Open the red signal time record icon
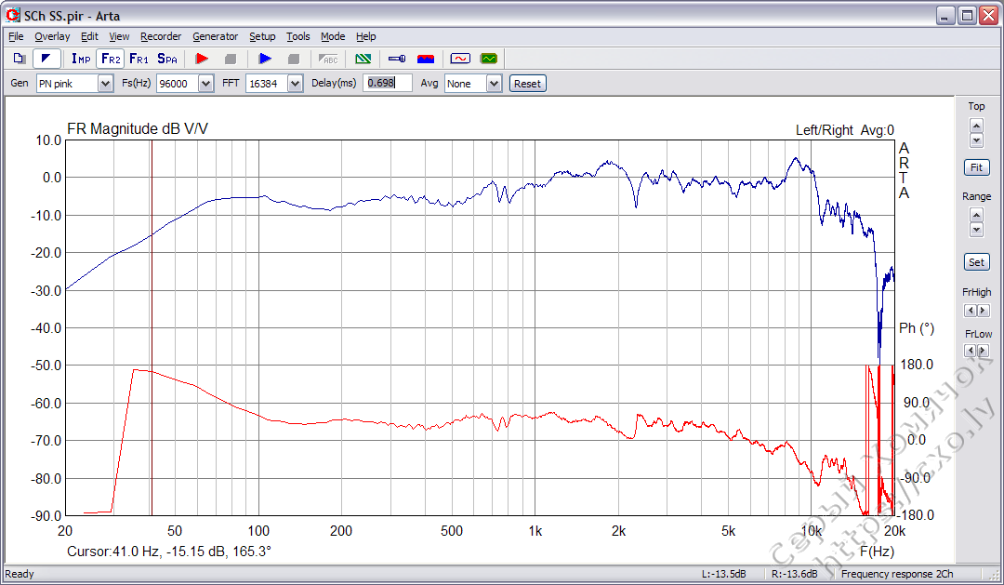 (460, 59)
